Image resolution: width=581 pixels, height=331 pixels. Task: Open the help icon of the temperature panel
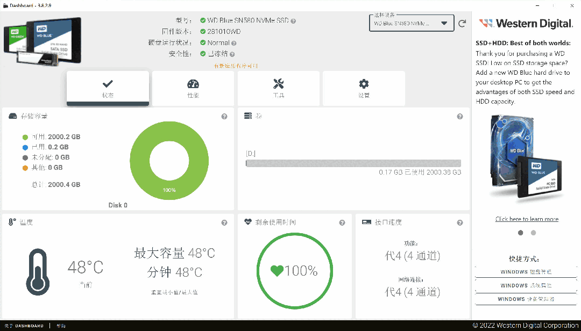pyautogui.click(x=224, y=222)
